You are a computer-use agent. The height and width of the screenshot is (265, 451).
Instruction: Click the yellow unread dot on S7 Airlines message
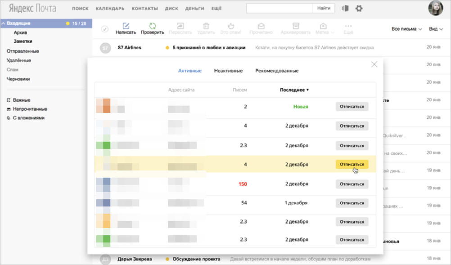(x=167, y=48)
